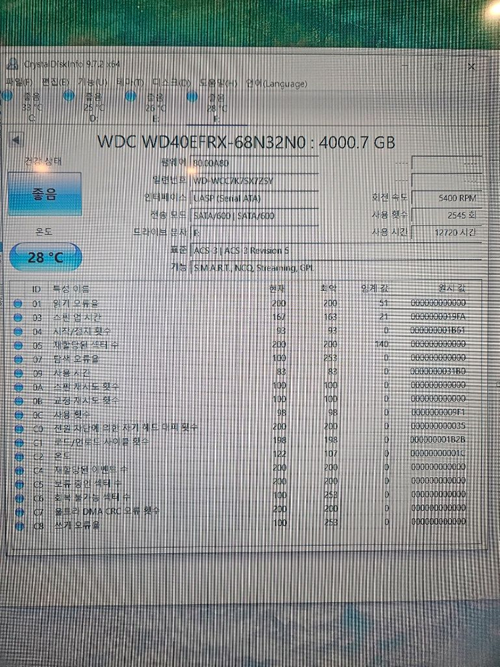Image resolution: width=500 pixels, height=667 pixels.
Task: Open the 기능(U) menu
Action: click(x=92, y=81)
